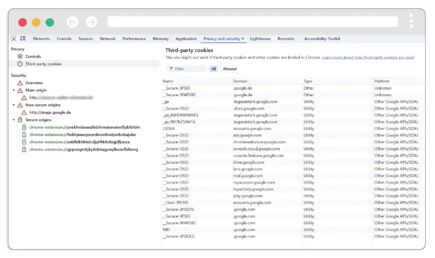Select the inspect element cursor icon

pyautogui.click(x=13, y=38)
